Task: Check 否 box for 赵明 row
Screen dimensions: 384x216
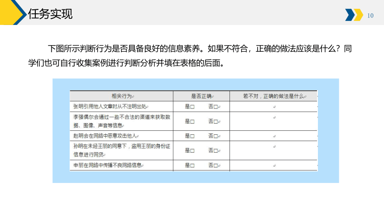Action: click(216, 136)
